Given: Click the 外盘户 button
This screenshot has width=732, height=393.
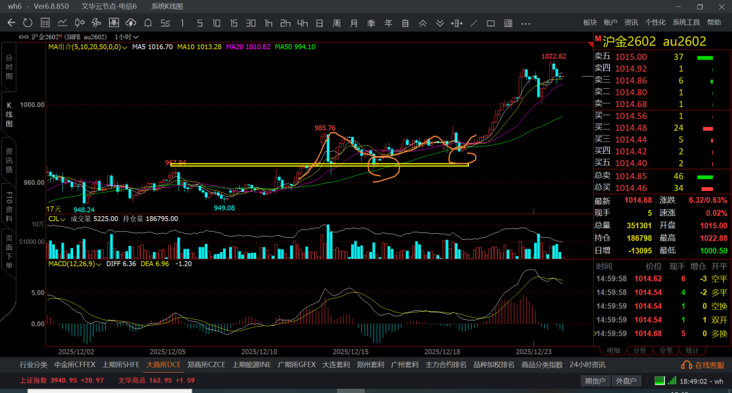Looking at the screenshot, I should pyautogui.click(x=625, y=381).
